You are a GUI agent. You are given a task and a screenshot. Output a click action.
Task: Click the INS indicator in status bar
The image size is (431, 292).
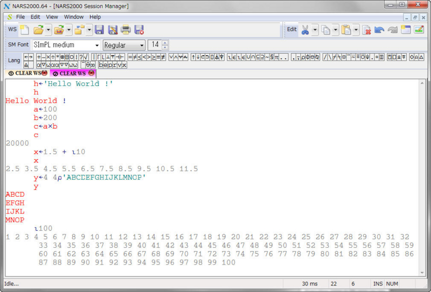click(378, 284)
